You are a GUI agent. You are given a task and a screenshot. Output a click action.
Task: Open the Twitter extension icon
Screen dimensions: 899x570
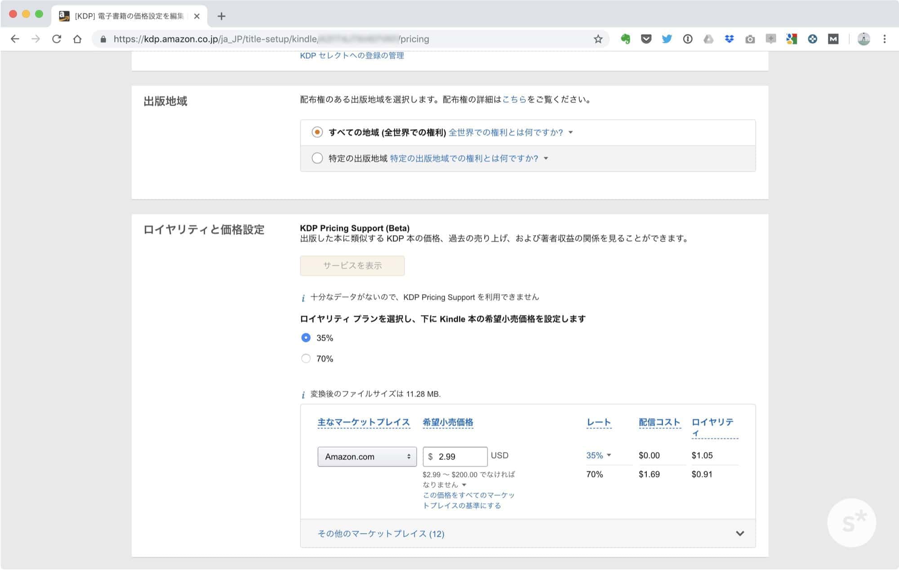(x=667, y=39)
